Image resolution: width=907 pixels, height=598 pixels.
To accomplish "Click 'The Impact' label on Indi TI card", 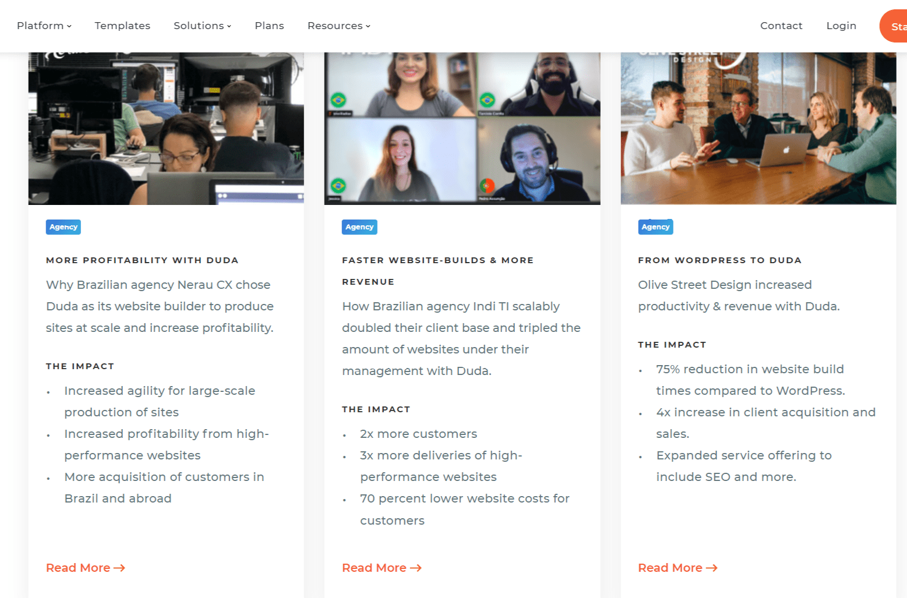I will tap(376, 409).
